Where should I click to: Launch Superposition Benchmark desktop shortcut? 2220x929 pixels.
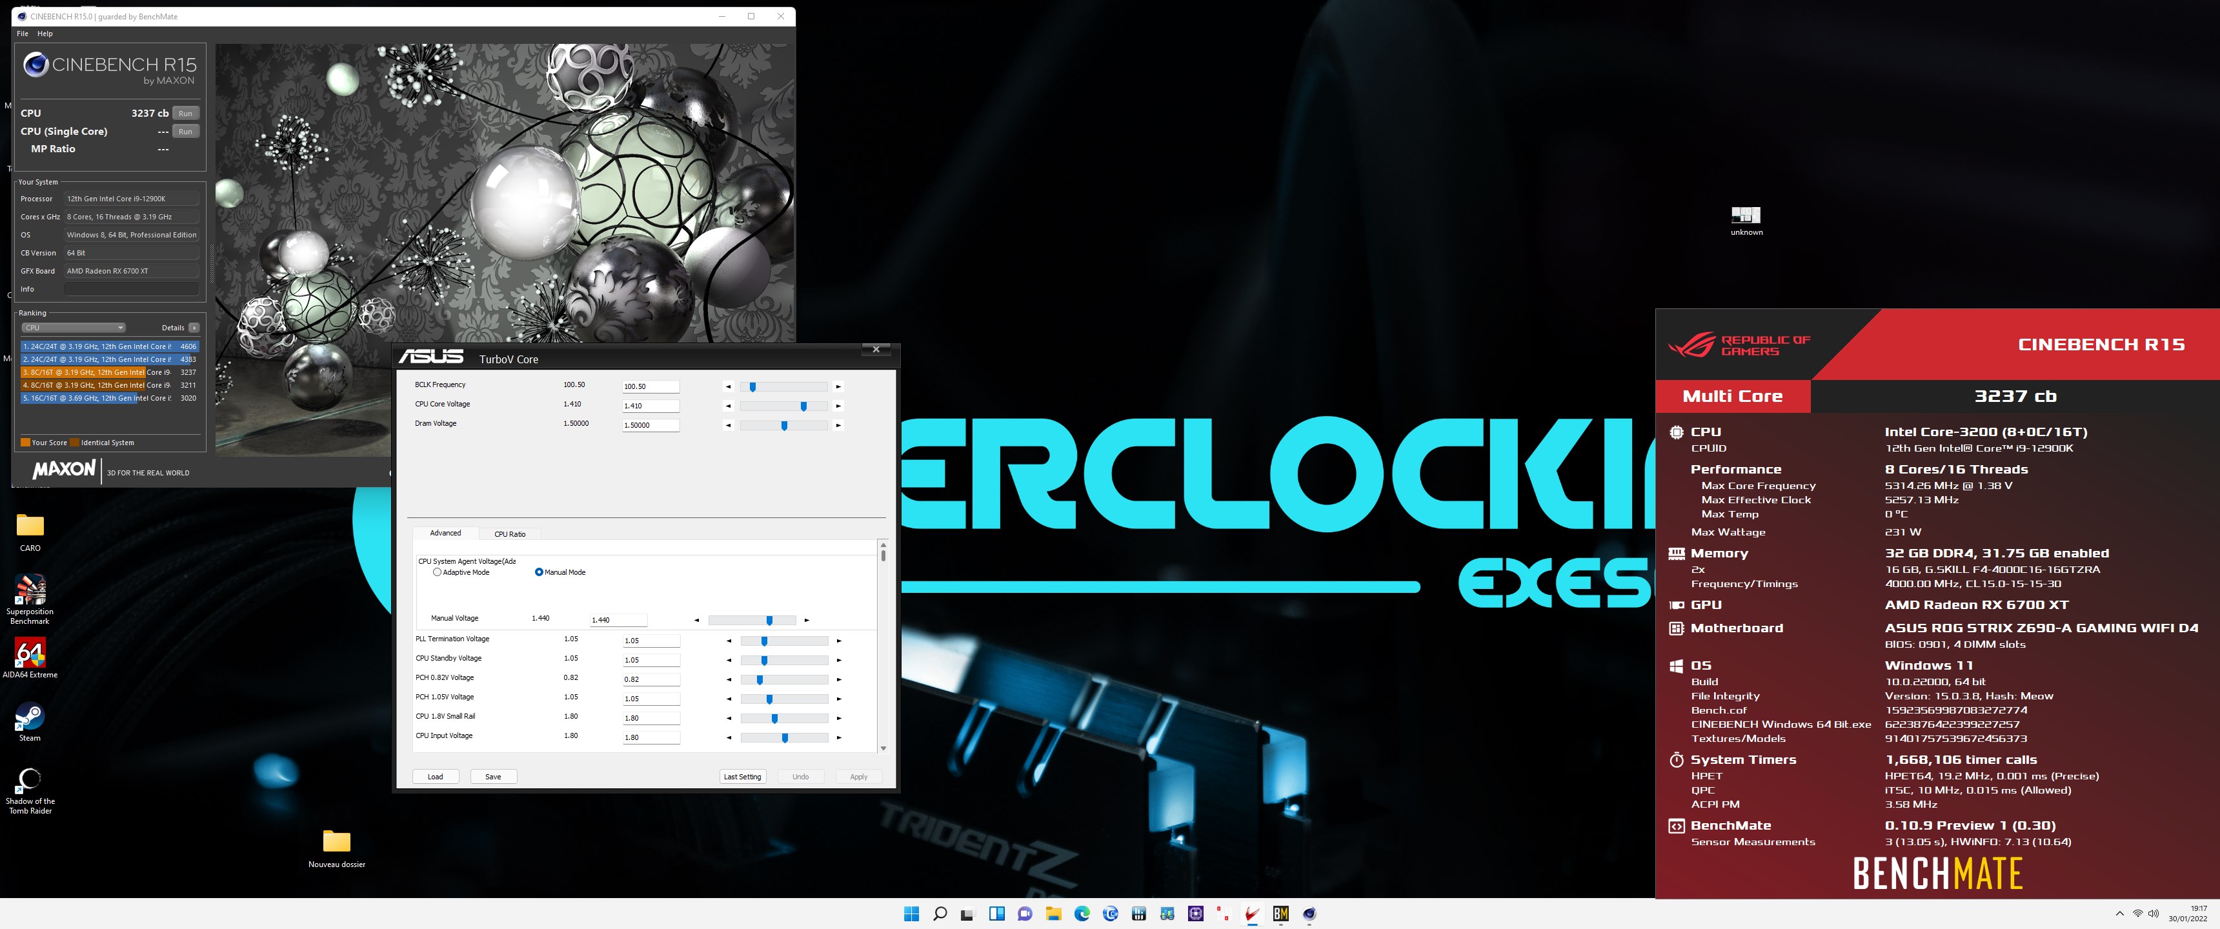30,599
